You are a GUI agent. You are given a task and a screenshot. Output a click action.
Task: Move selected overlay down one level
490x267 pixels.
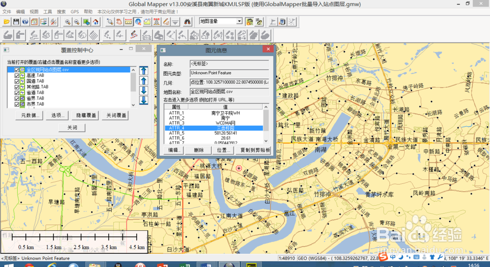144,91
